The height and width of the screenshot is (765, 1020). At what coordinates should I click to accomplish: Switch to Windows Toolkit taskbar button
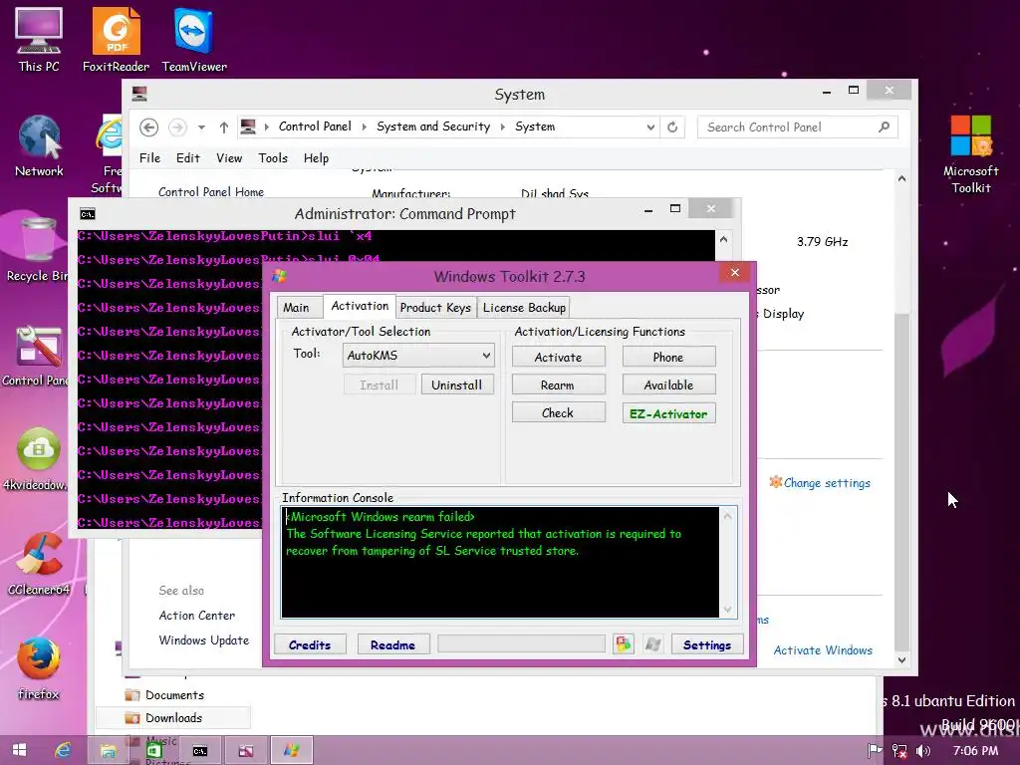[292, 750]
